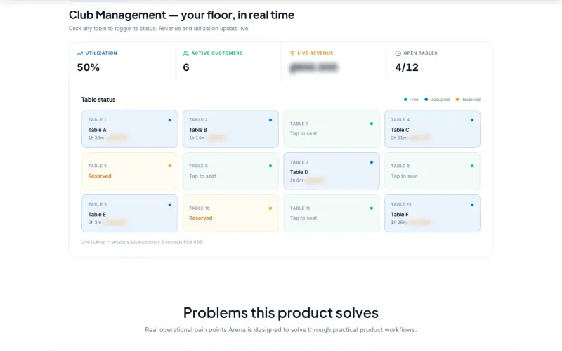The width and height of the screenshot is (562, 351).
Task: Click the blurred live revenue value
Action: [x=313, y=67]
